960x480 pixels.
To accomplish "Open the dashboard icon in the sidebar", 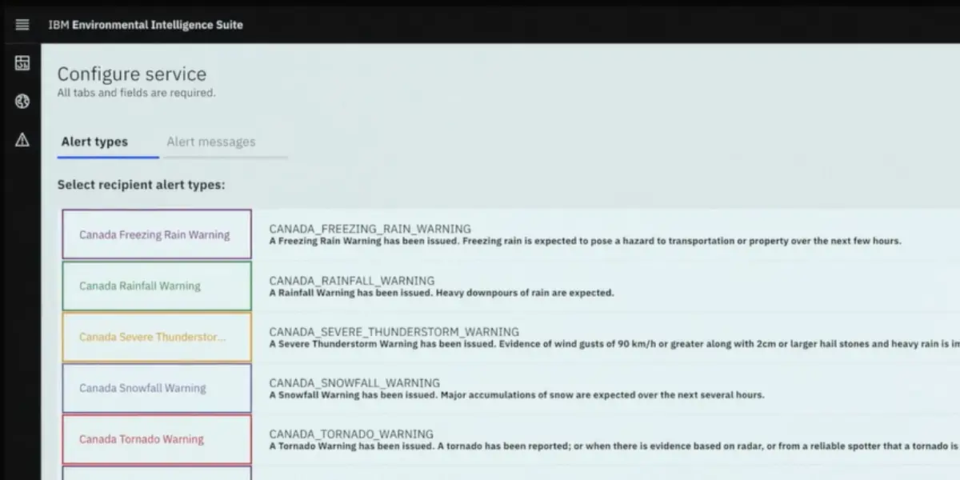I will 22,63.
